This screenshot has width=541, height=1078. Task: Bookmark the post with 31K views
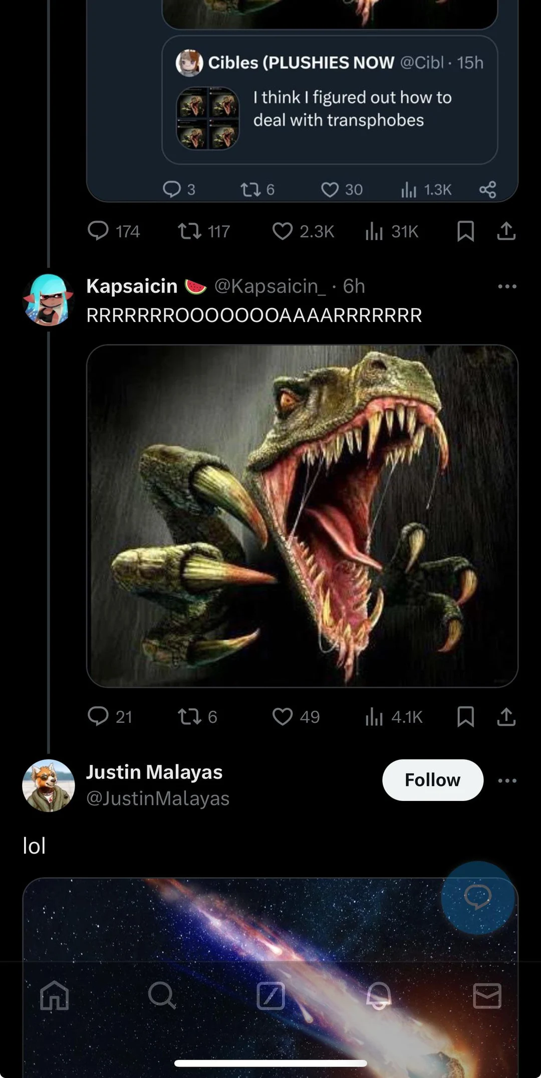coord(465,231)
